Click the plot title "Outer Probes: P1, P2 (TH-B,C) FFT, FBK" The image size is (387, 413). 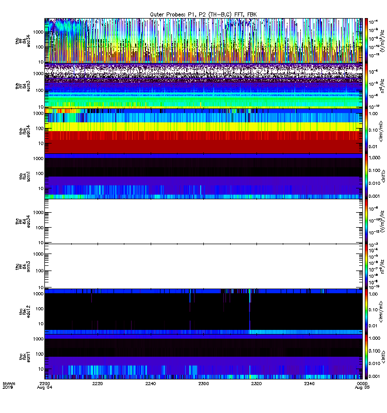[203, 14]
